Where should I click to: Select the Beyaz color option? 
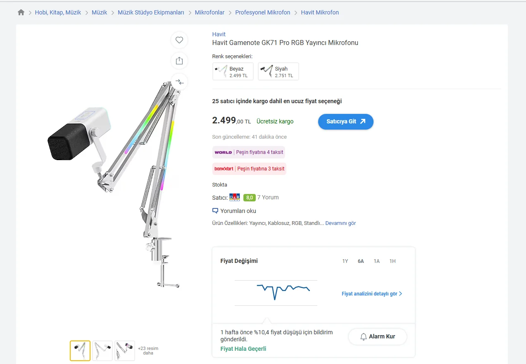(x=233, y=71)
